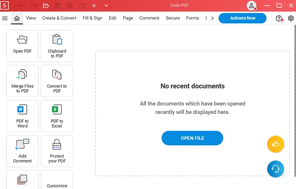Click the Open PDF tile

click(x=22, y=46)
